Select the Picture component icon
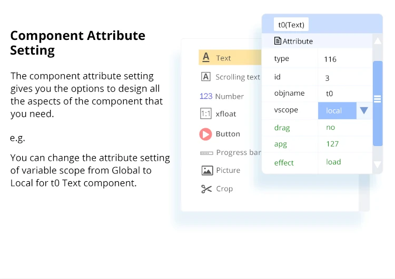Image resolution: width=395 pixels, height=279 pixels. 207,170
